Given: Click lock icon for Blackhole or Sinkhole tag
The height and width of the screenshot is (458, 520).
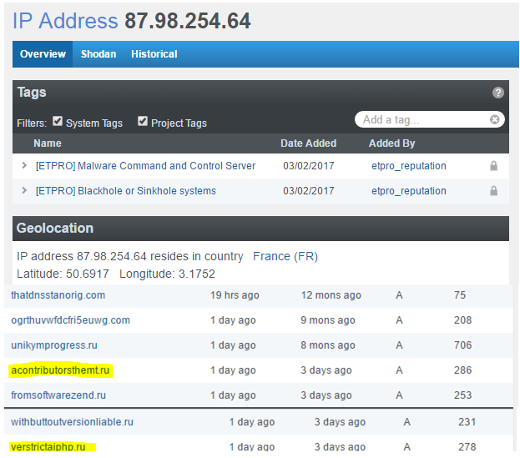Looking at the screenshot, I should [493, 191].
